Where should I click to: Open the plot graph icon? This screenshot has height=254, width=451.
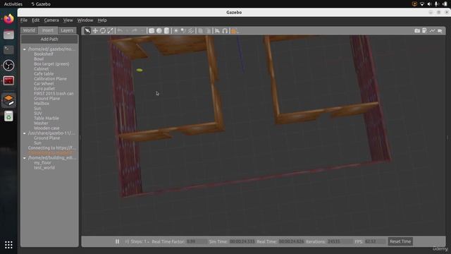tap(432, 31)
